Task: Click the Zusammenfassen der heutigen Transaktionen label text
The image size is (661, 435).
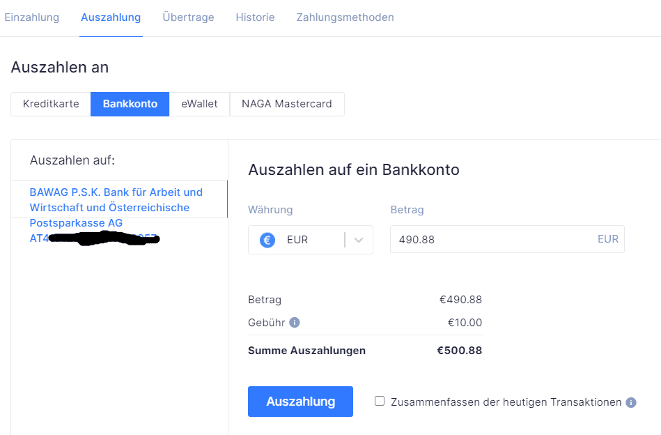Action: [x=506, y=402]
